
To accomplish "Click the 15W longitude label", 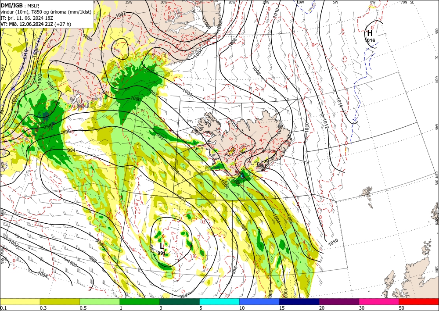I will [x=266, y=2].
